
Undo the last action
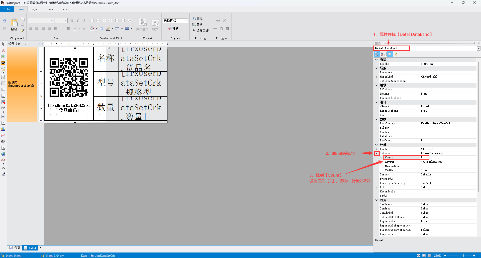4,21
